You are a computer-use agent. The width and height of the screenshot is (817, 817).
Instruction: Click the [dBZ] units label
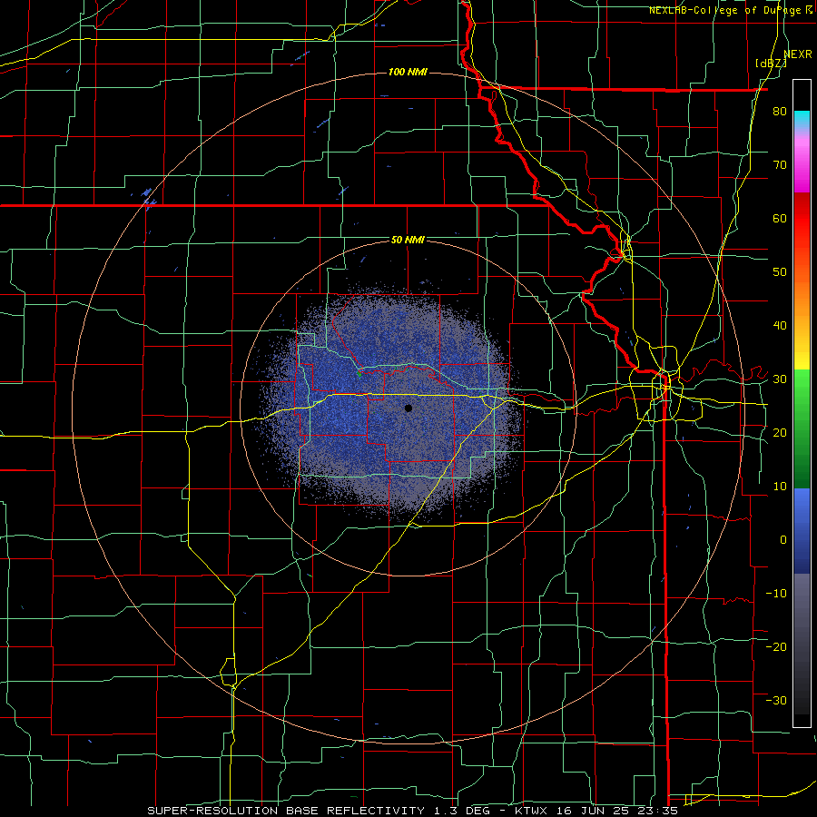(x=771, y=63)
